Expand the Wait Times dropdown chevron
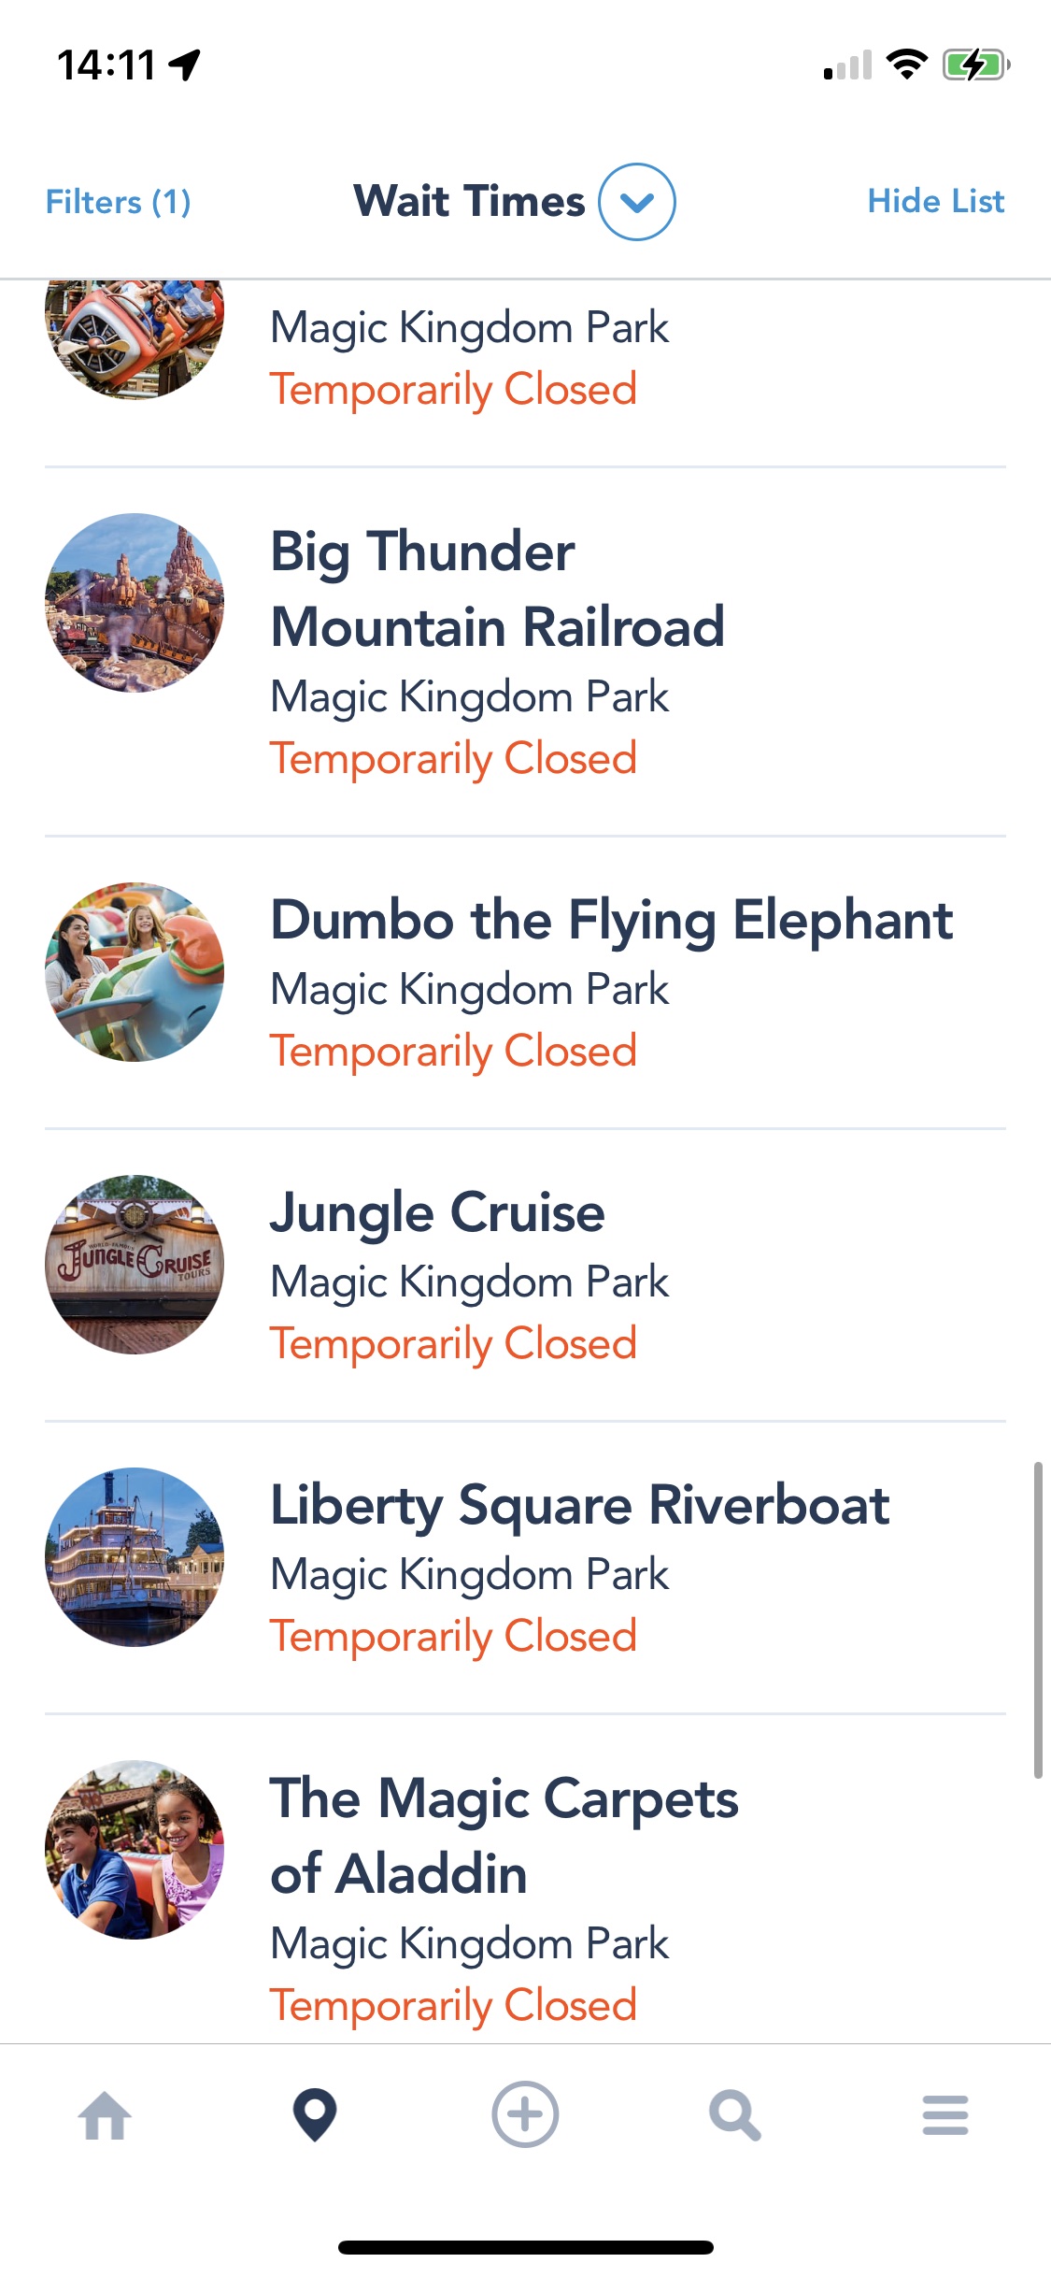The width and height of the screenshot is (1051, 2277). pos(637,202)
